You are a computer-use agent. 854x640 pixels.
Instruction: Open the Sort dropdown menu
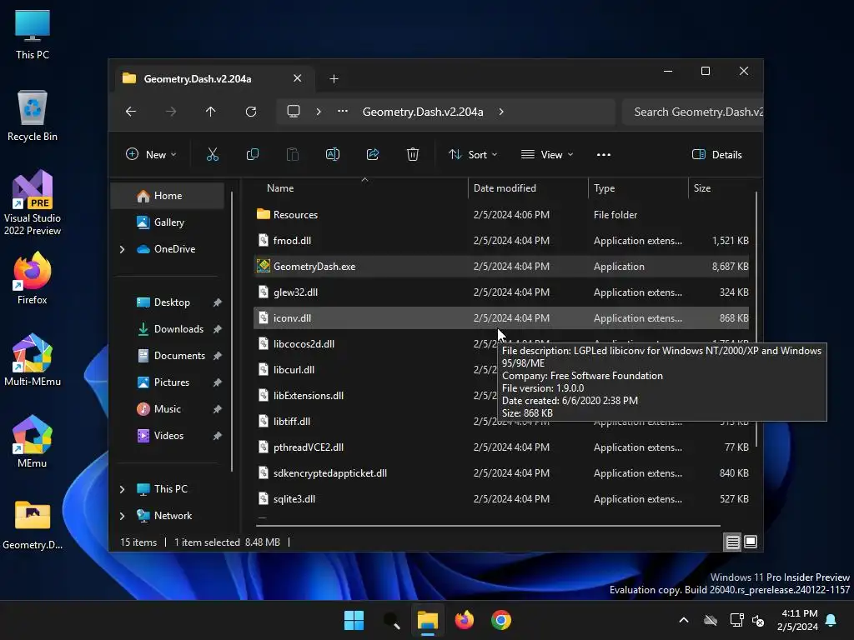point(473,154)
